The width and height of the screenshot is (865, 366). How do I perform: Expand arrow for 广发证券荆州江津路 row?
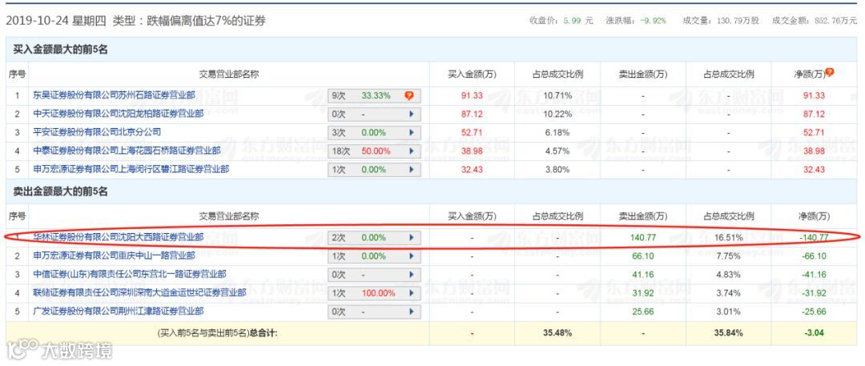pyautogui.click(x=411, y=312)
